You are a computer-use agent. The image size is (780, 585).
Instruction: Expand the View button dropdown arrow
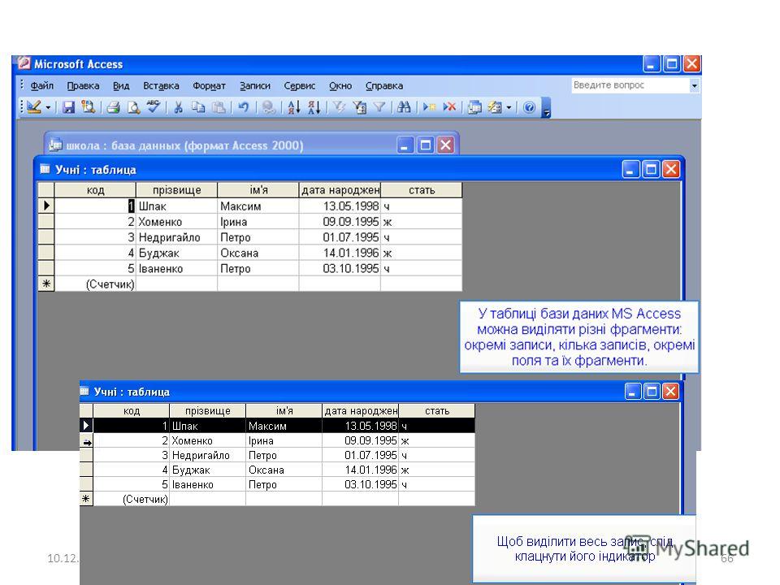[48, 107]
